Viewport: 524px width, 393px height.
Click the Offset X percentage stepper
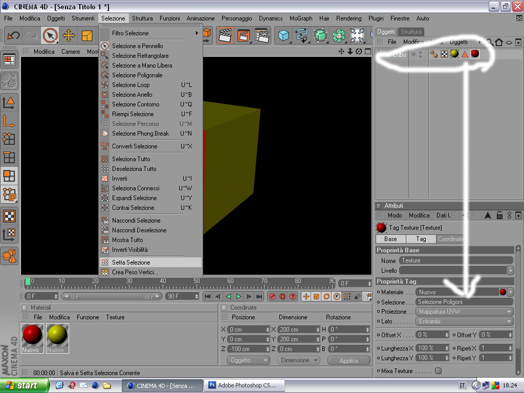pyautogui.click(x=447, y=335)
